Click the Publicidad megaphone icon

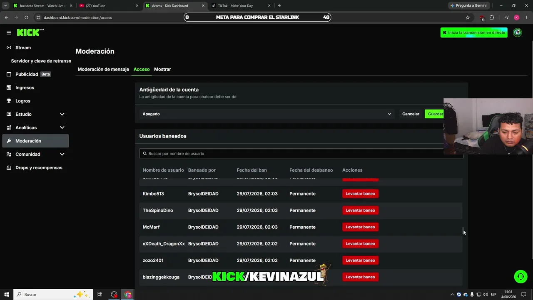pos(9,74)
